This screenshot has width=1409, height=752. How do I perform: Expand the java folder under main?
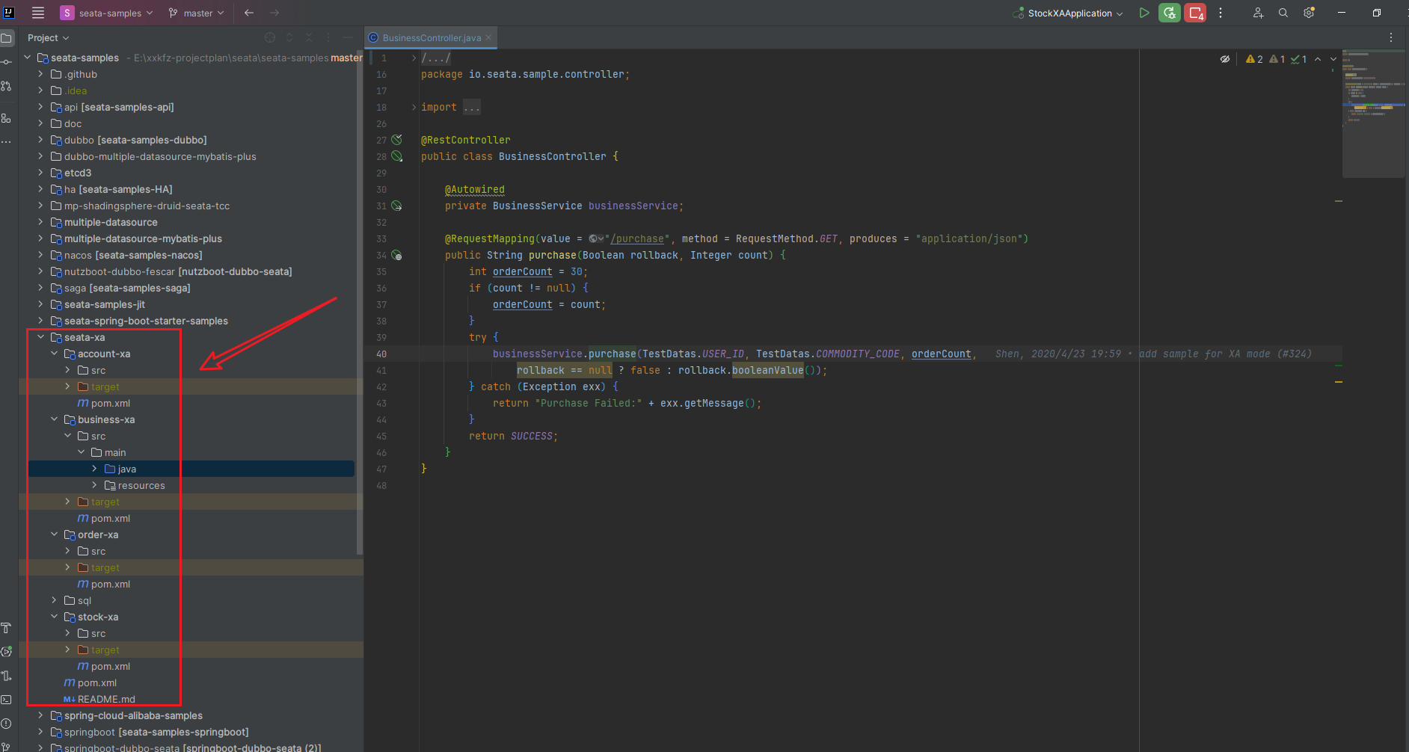click(94, 469)
